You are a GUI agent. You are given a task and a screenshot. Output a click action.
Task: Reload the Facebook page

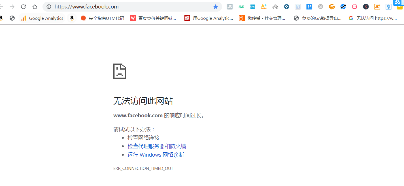[23, 7]
